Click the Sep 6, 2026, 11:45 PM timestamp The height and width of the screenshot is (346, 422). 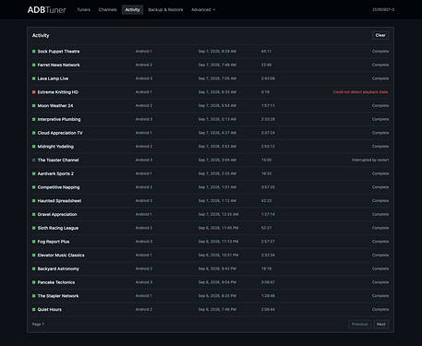coord(218,228)
